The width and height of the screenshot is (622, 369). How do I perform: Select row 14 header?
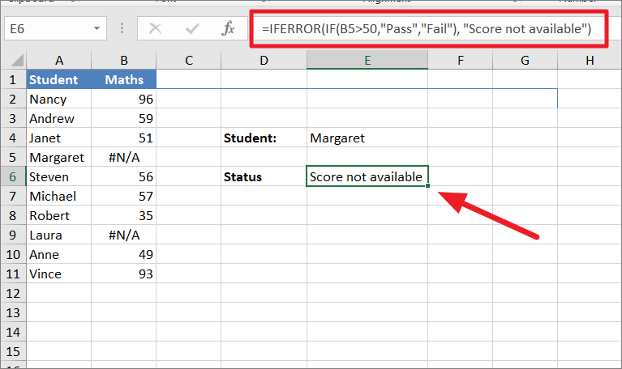point(13,332)
